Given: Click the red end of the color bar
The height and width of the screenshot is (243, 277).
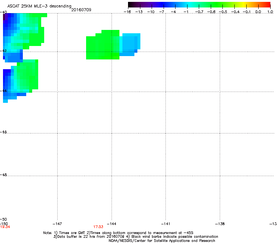Looking at the screenshot, I should tap(268, 5).
